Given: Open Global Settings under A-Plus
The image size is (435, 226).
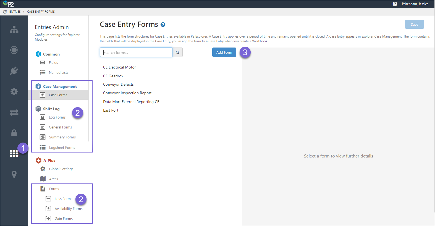Looking at the screenshot, I should coord(61,169).
